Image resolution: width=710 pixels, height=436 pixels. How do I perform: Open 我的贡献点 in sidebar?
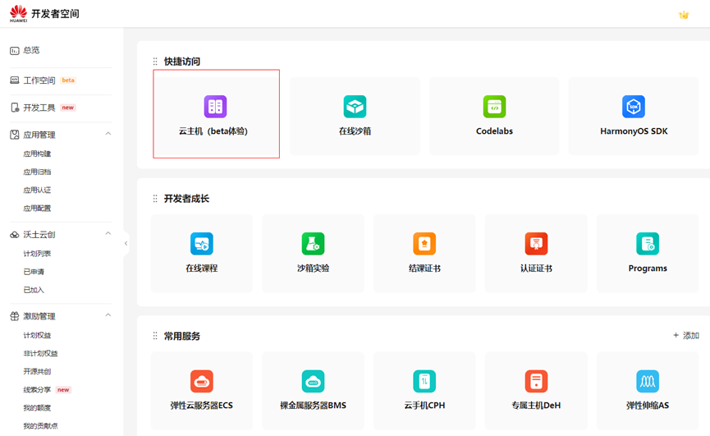41,425
